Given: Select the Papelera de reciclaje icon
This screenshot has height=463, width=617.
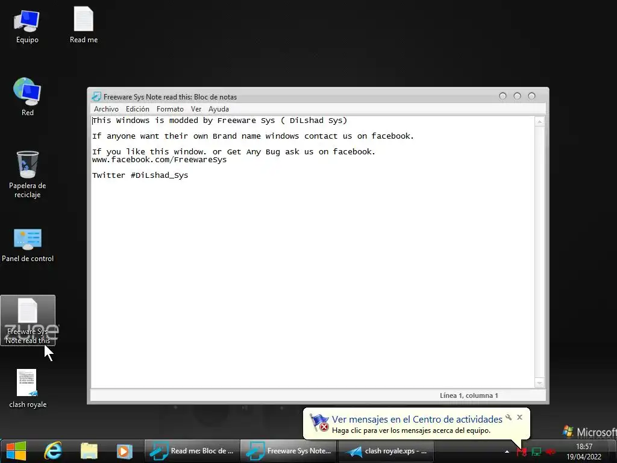Looking at the screenshot, I should (28, 174).
